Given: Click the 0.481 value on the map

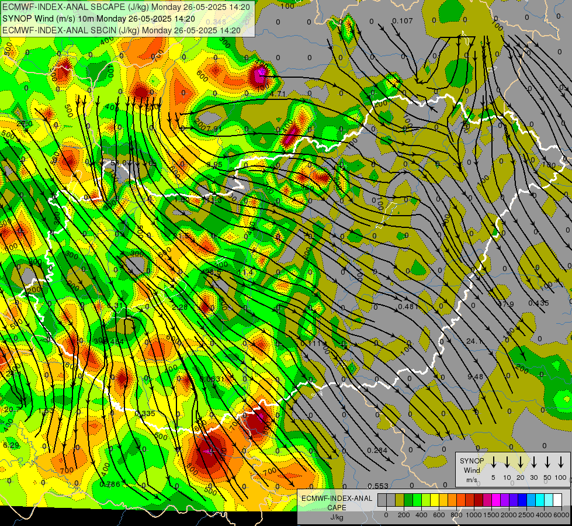Looking at the screenshot, I should (408, 307).
